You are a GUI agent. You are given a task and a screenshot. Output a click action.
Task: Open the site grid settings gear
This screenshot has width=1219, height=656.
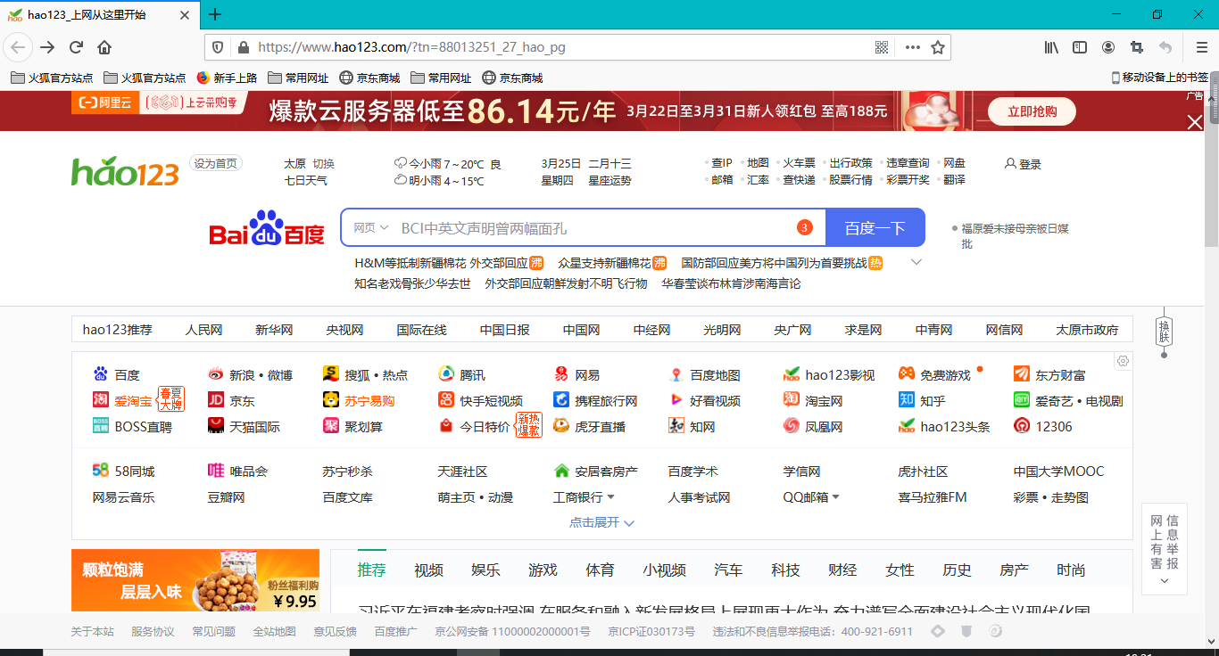1123,360
